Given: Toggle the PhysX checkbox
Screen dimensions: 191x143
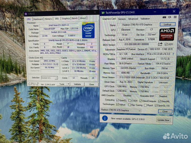Looking at the screenshot, I should pyautogui.click(x=145, y=105).
